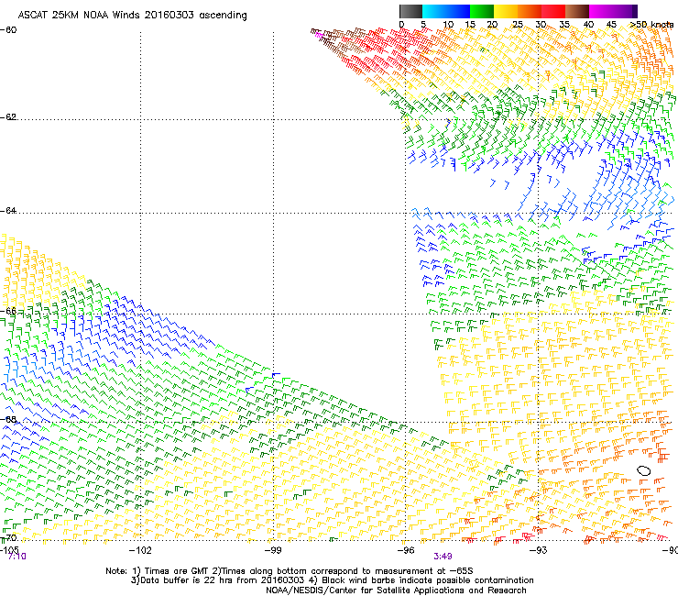Click the 'Data buffer is 22 hrs' note line

[x=332, y=580]
